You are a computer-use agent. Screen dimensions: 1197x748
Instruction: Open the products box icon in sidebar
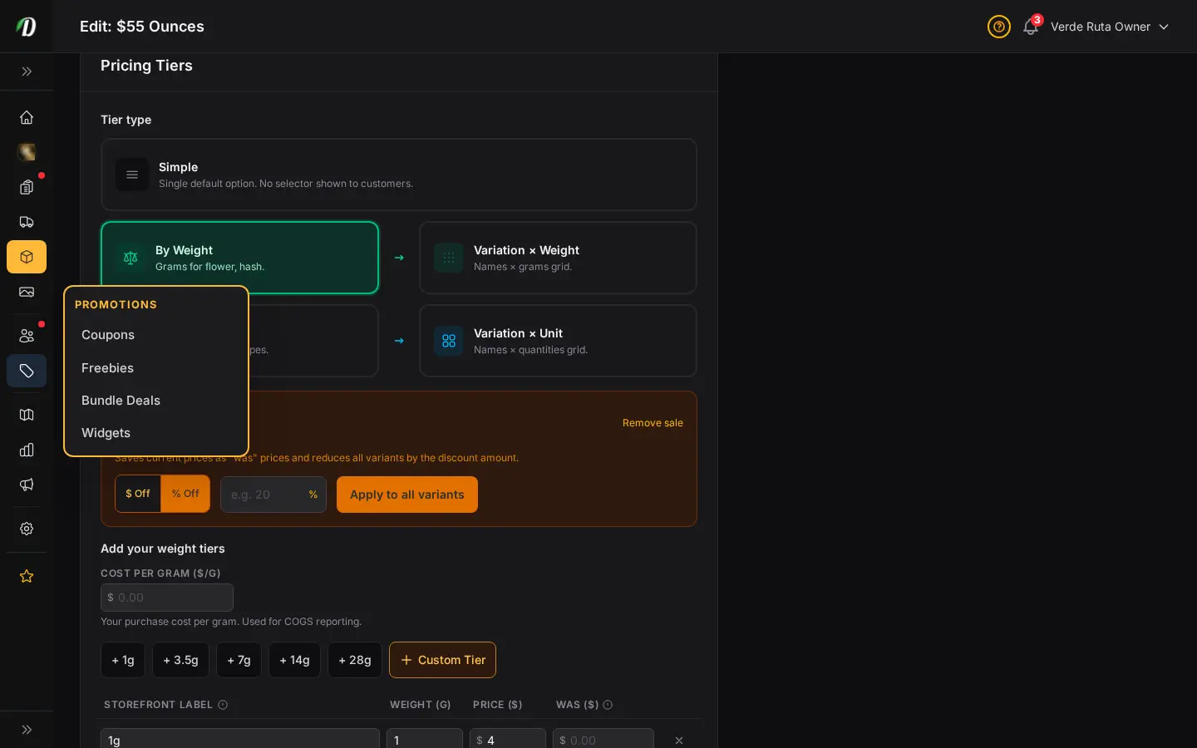click(27, 257)
